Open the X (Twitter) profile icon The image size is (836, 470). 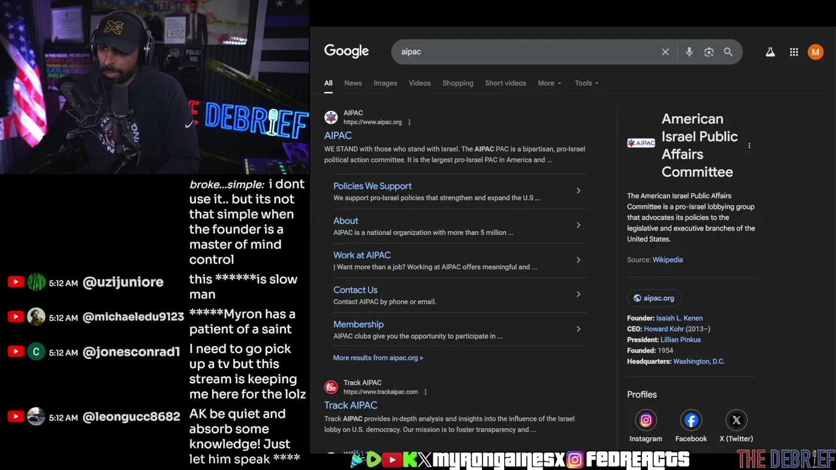tap(736, 420)
